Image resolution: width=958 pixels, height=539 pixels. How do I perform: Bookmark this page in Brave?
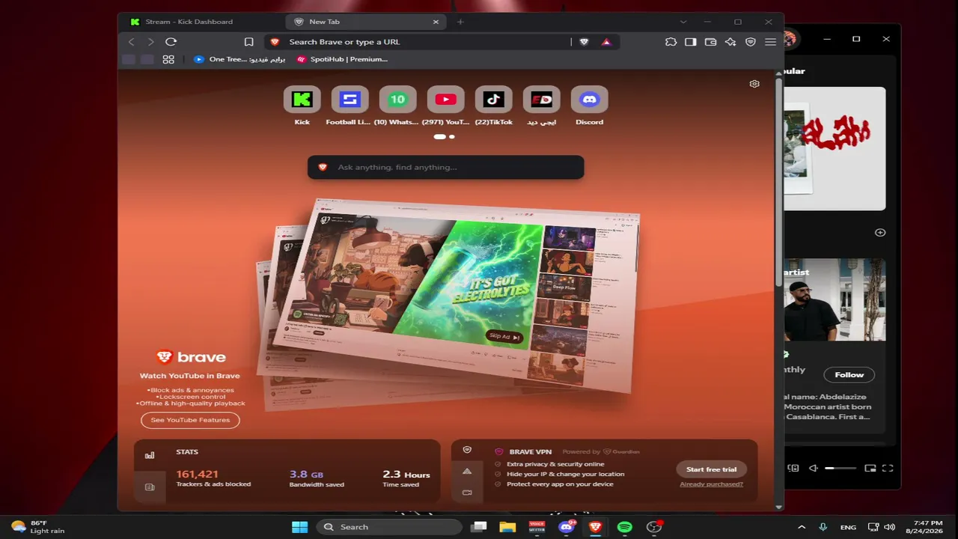[248, 42]
